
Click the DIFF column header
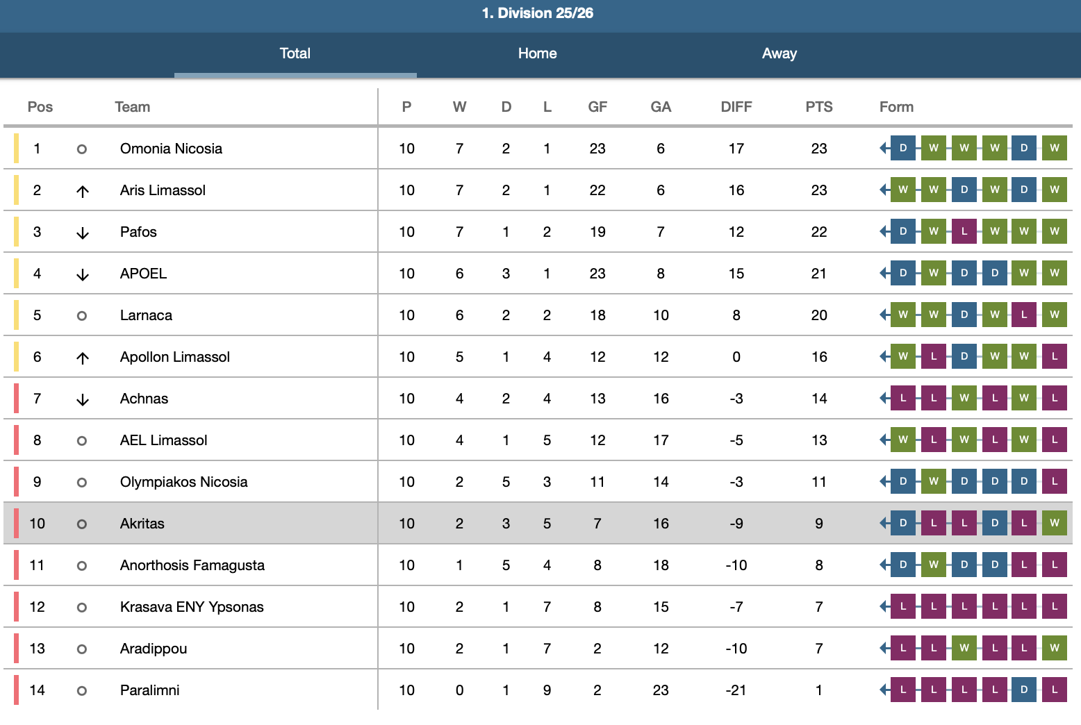click(736, 107)
